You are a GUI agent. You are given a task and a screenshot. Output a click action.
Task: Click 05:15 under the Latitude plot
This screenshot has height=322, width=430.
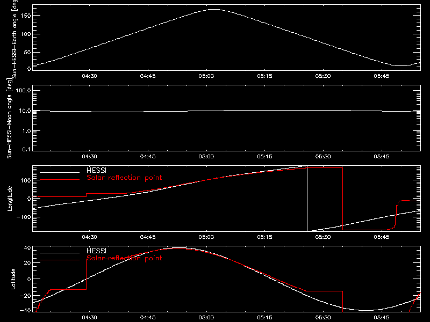point(264,318)
